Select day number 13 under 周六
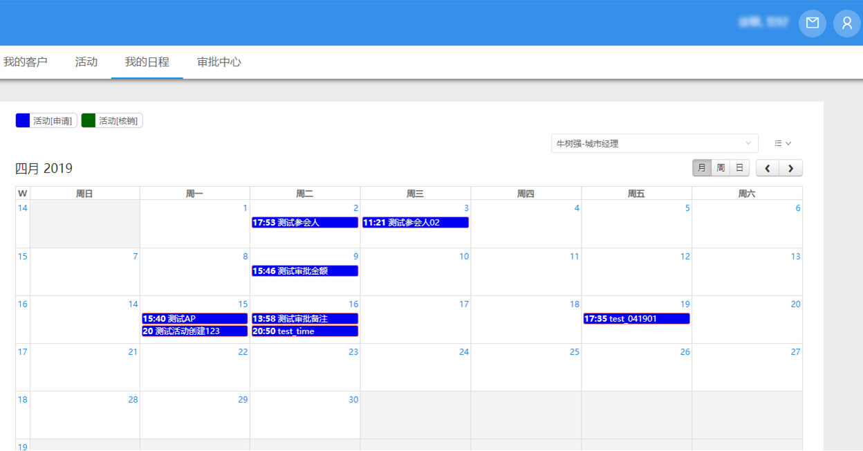 click(x=796, y=257)
